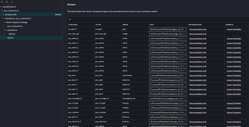Viewport: 249px width, 127px height.
Task: Open path dropdown for psu_csudma
Action: pos(184,113)
